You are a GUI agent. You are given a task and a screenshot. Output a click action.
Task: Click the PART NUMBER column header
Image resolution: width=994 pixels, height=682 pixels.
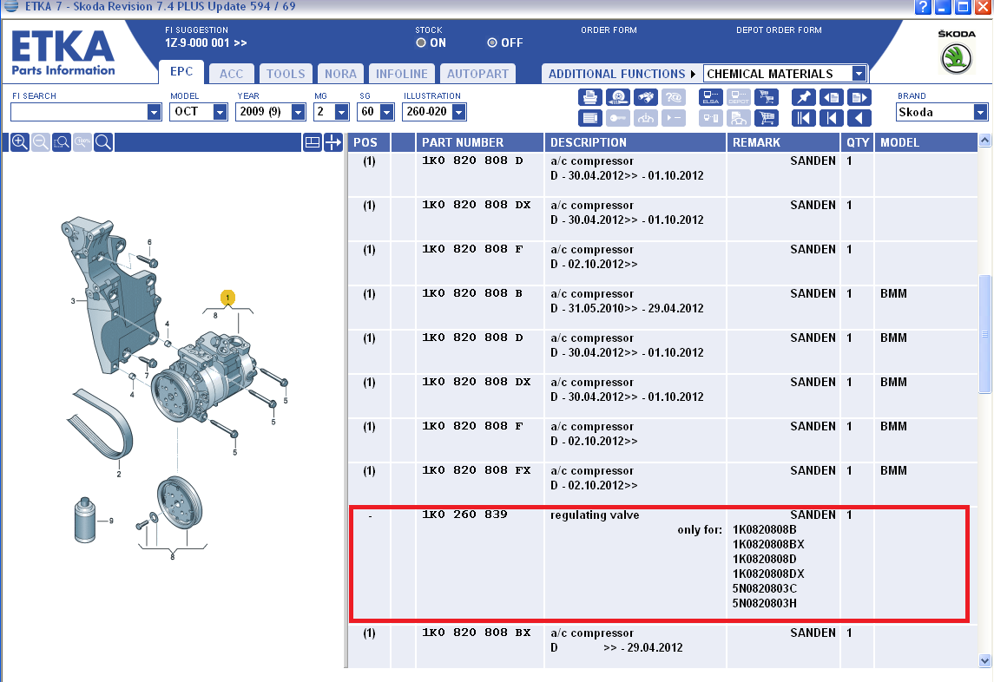[x=479, y=142]
